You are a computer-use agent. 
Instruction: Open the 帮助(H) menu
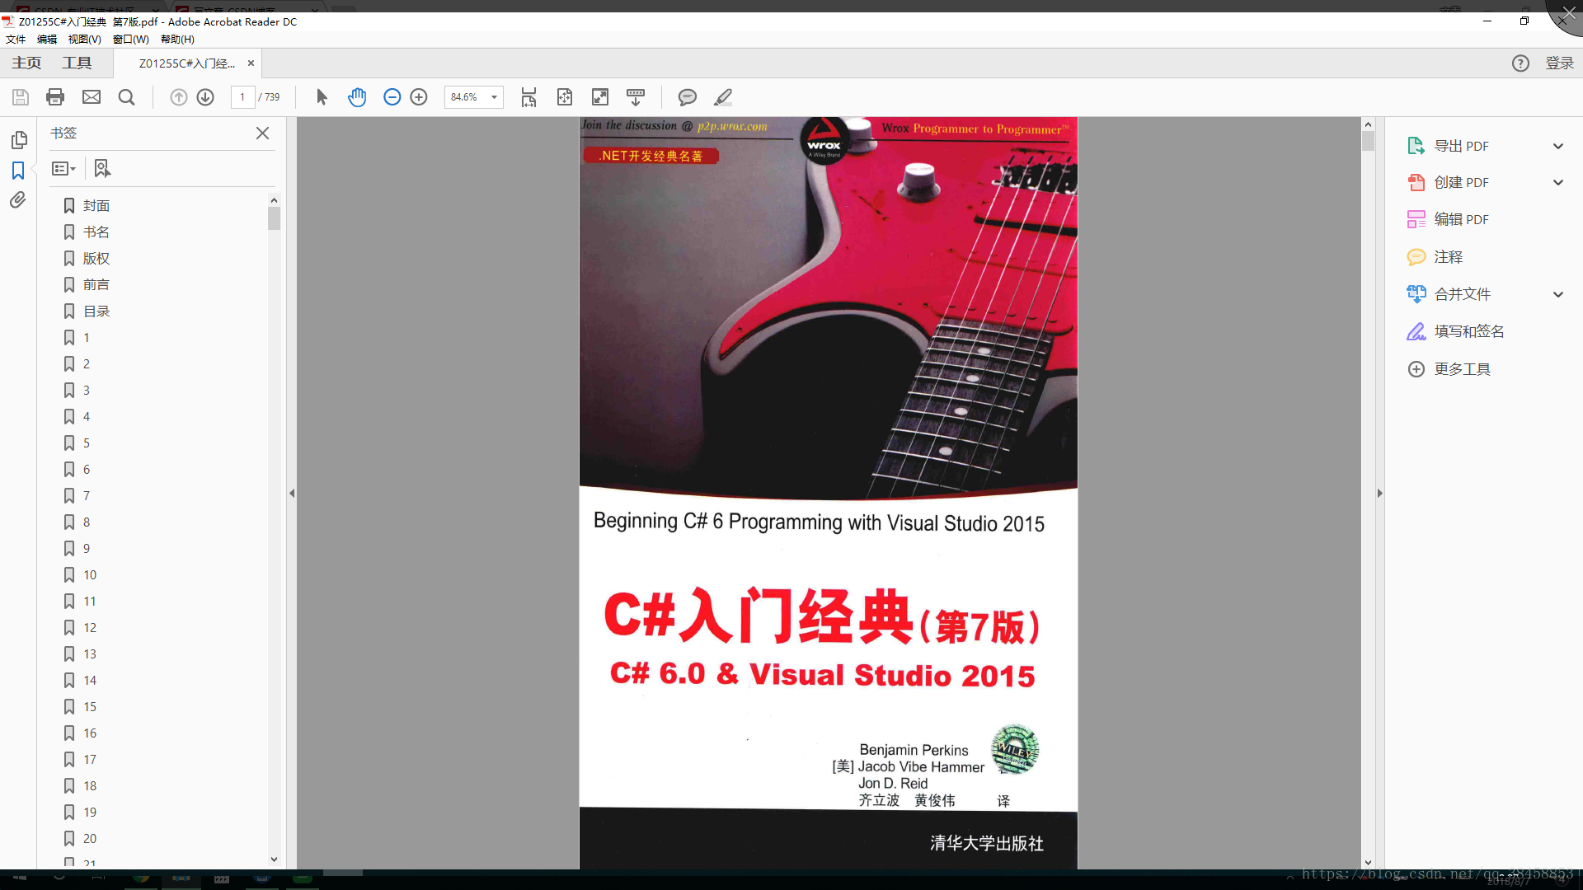177,39
